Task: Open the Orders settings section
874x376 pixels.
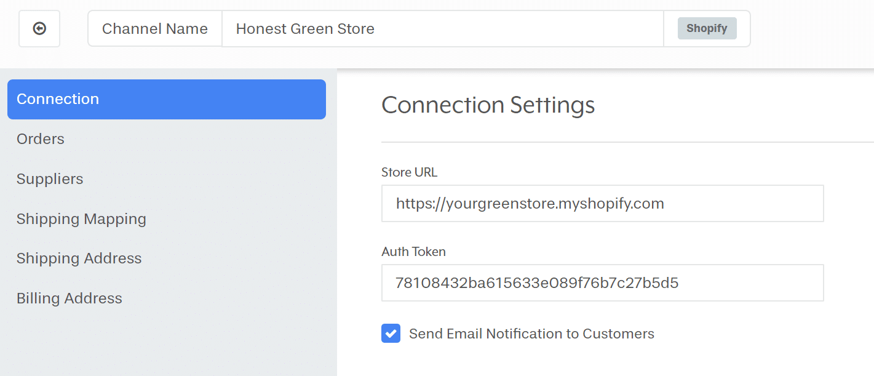Action: 41,139
